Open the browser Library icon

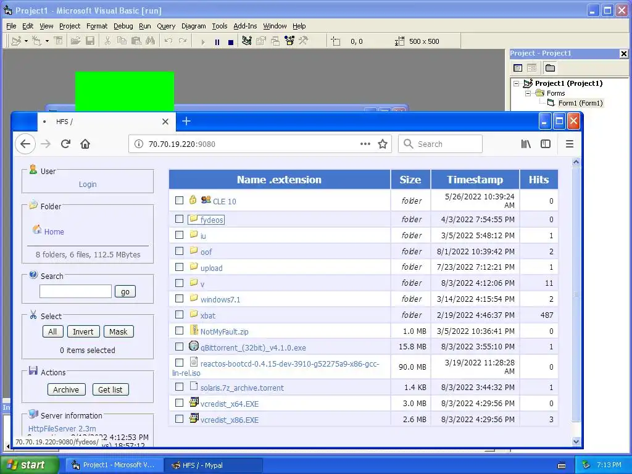coord(526,144)
